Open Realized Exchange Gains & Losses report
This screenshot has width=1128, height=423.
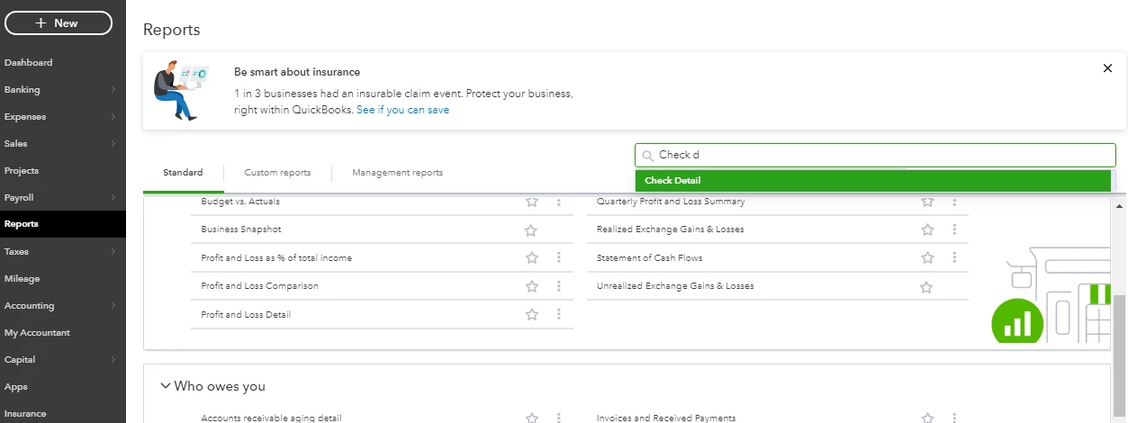pyautogui.click(x=671, y=229)
